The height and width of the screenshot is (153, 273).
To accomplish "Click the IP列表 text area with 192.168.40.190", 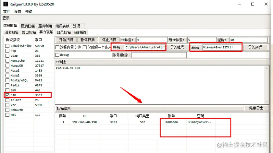I will [160, 85].
